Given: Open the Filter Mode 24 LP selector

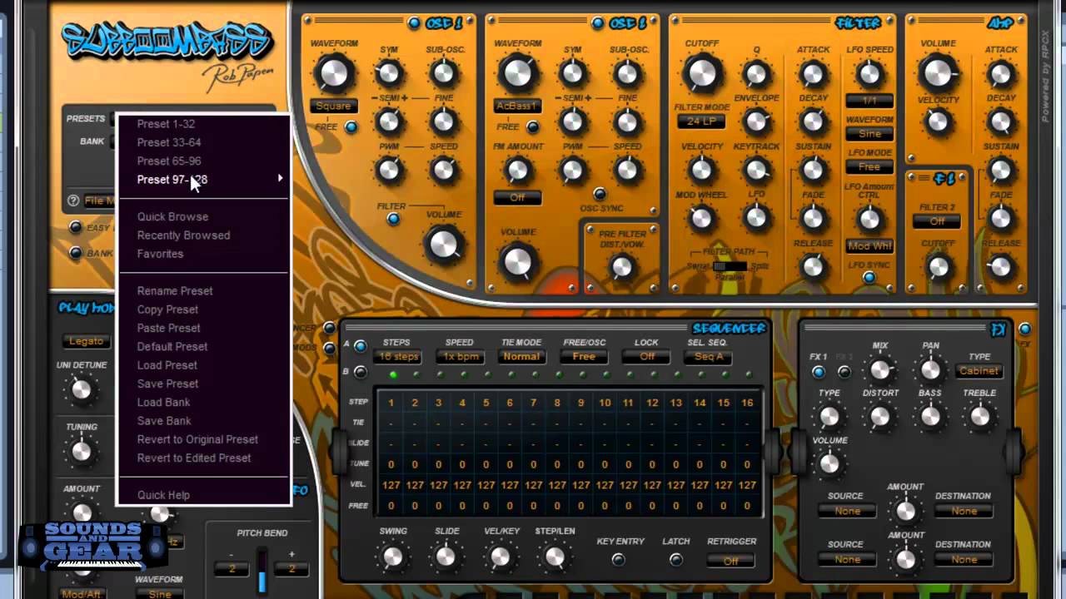Looking at the screenshot, I should (x=700, y=121).
